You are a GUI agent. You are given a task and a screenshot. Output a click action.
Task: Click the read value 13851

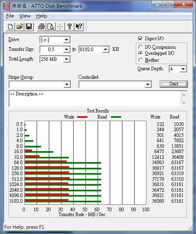pos(177,146)
